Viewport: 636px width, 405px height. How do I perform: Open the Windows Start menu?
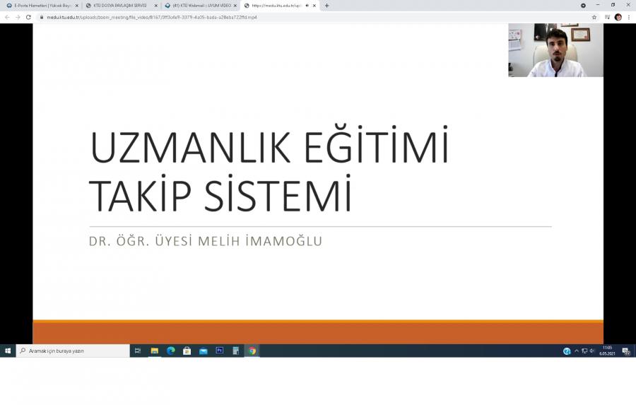click(x=8, y=351)
